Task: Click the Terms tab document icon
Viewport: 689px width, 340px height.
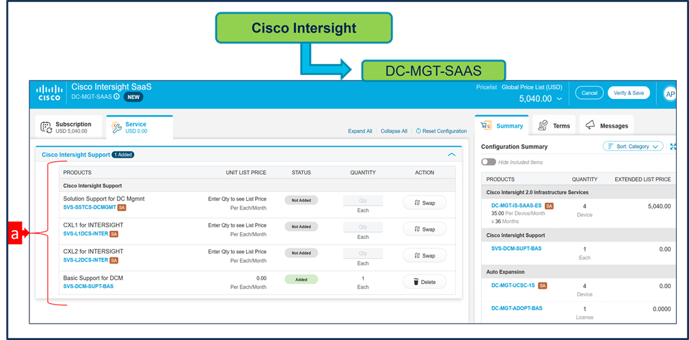Action: [x=543, y=126]
